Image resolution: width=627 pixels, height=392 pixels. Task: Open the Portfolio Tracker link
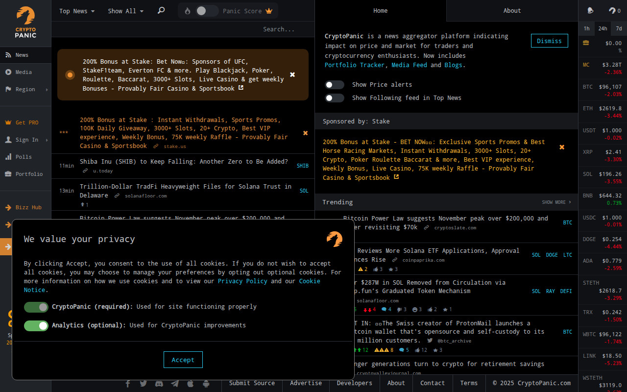[355, 65]
